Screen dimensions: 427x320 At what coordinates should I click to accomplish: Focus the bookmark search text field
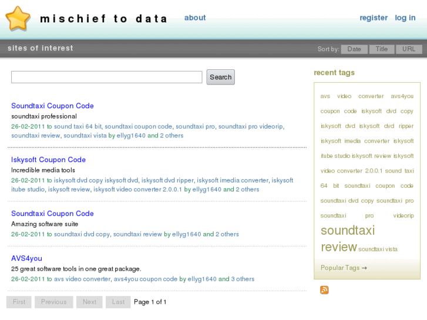point(107,77)
